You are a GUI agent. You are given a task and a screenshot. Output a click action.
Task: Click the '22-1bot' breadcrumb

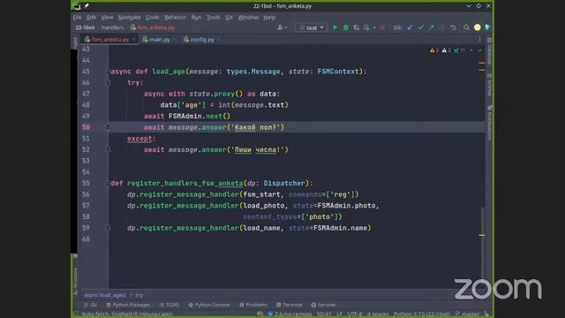click(x=85, y=27)
